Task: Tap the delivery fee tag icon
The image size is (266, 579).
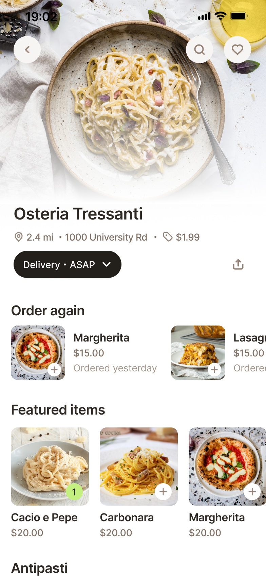Action: (168, 237)
